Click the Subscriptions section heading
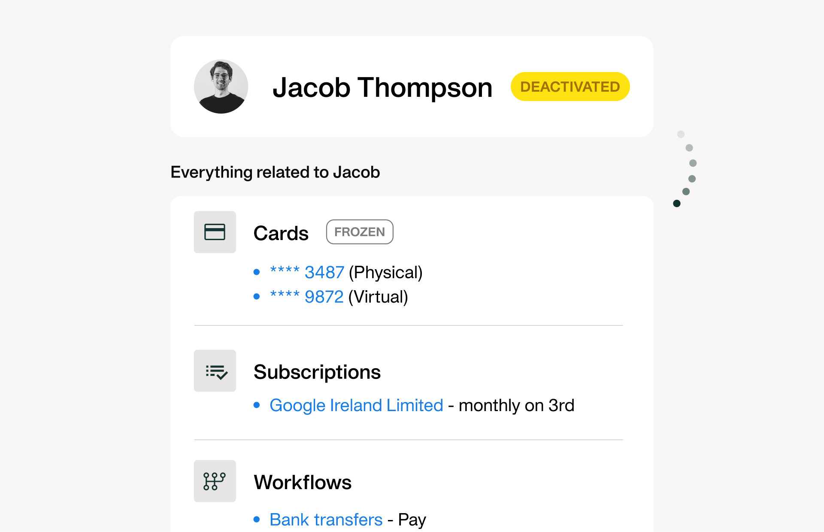 317,372
